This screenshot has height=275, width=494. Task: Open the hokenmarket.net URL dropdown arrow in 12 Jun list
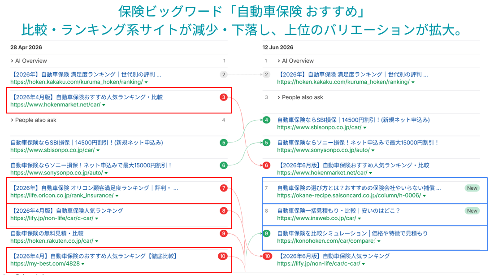click(370, 173)
